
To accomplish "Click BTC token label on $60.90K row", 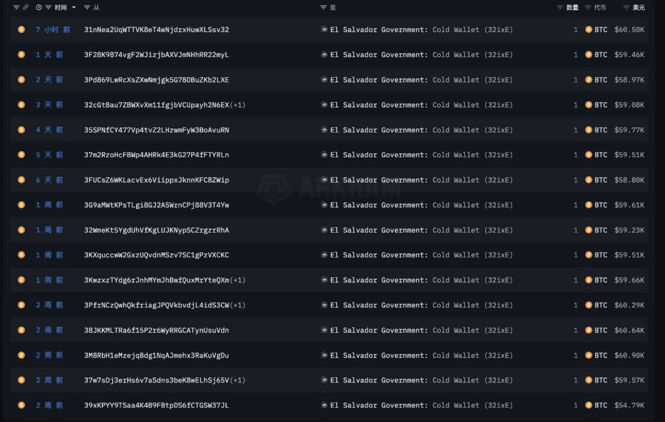I will coord(601,355).
